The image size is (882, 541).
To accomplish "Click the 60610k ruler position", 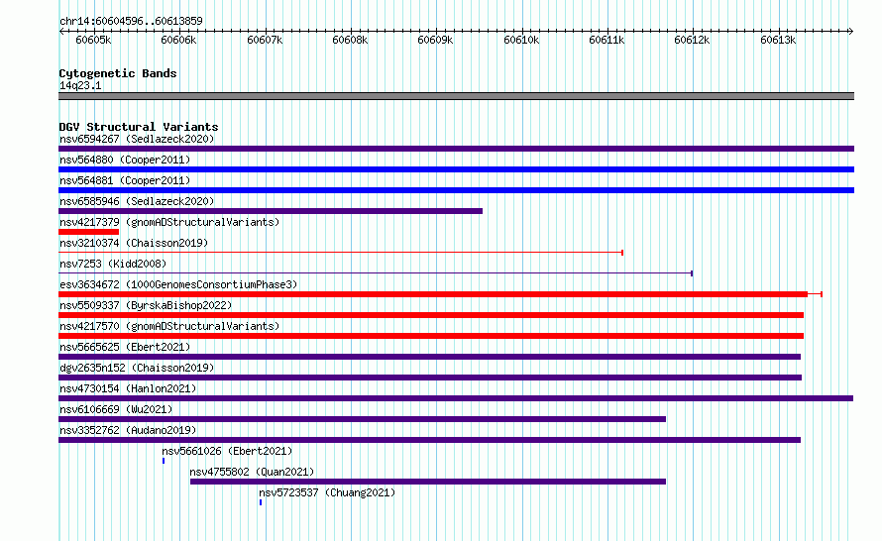I will (521, 40).
